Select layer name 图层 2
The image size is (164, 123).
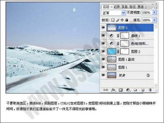coord(136,52)
